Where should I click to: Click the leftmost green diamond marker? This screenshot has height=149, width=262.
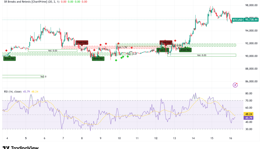click(x=116, y=60)
